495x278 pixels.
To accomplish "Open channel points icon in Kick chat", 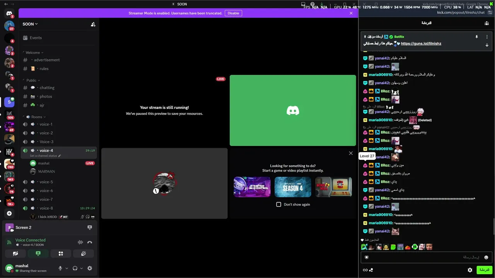I will (x=371, y=270).
